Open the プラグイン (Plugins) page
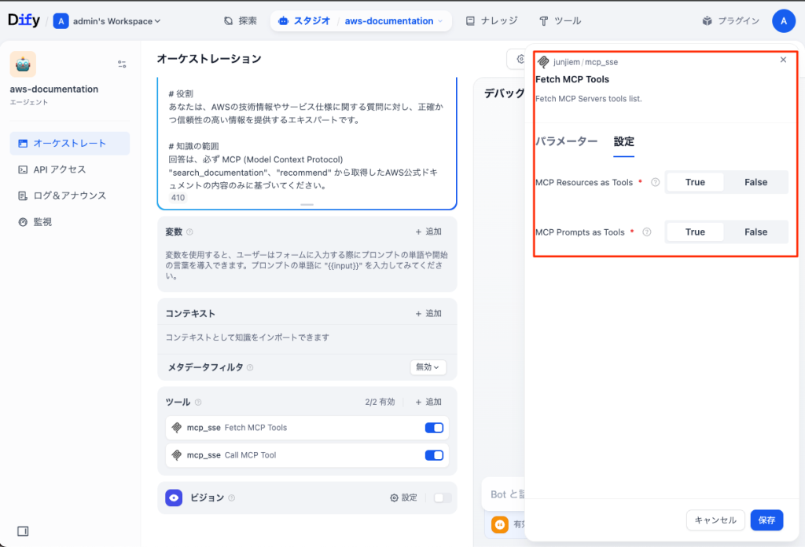805x547 pixels. 730,21
